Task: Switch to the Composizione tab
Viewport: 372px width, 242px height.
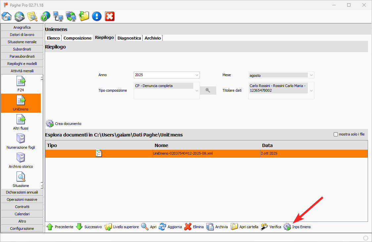Action: 77,38
